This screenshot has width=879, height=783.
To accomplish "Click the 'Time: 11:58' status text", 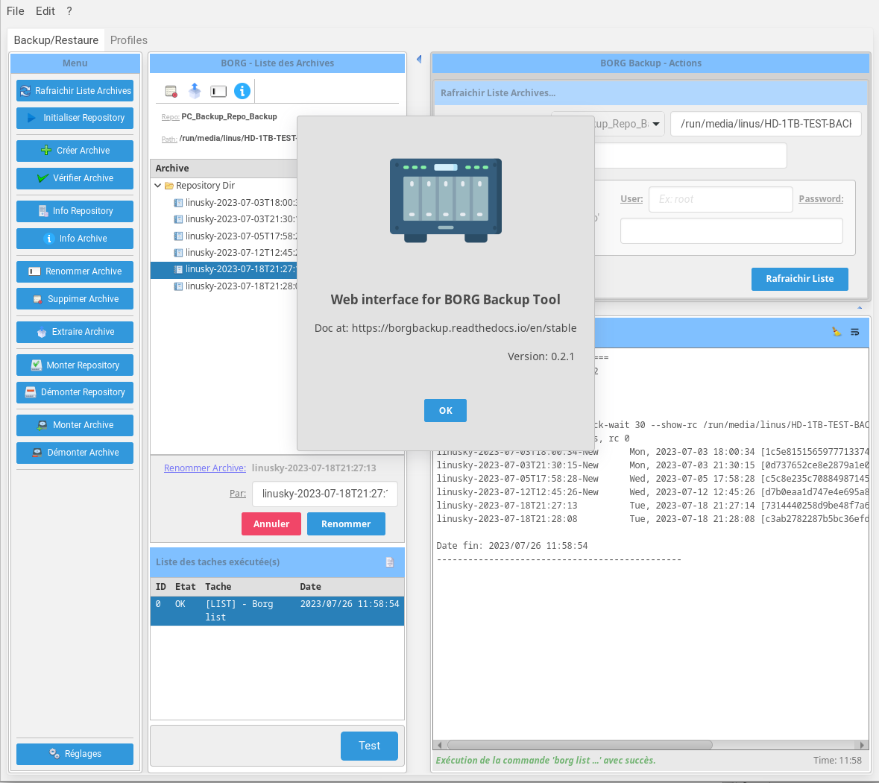I will 837,761.
